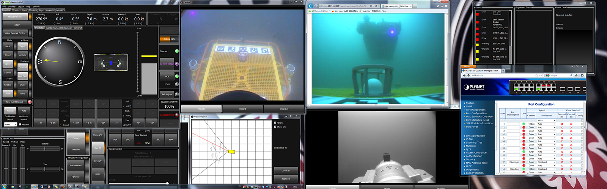Viewport: 607px width, 189px height.
Task: Click port 12 description field BlueLogic
Action: 514,162
